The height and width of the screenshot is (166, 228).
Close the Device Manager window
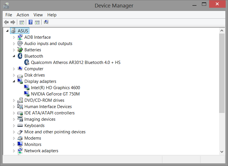coord(217,4)
